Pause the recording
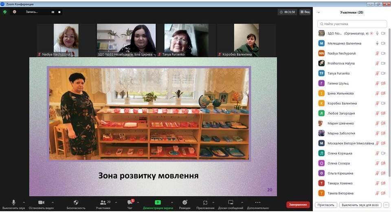Image resolution: width=391 pixels, height=212 pixels. [x=53, y=12]
